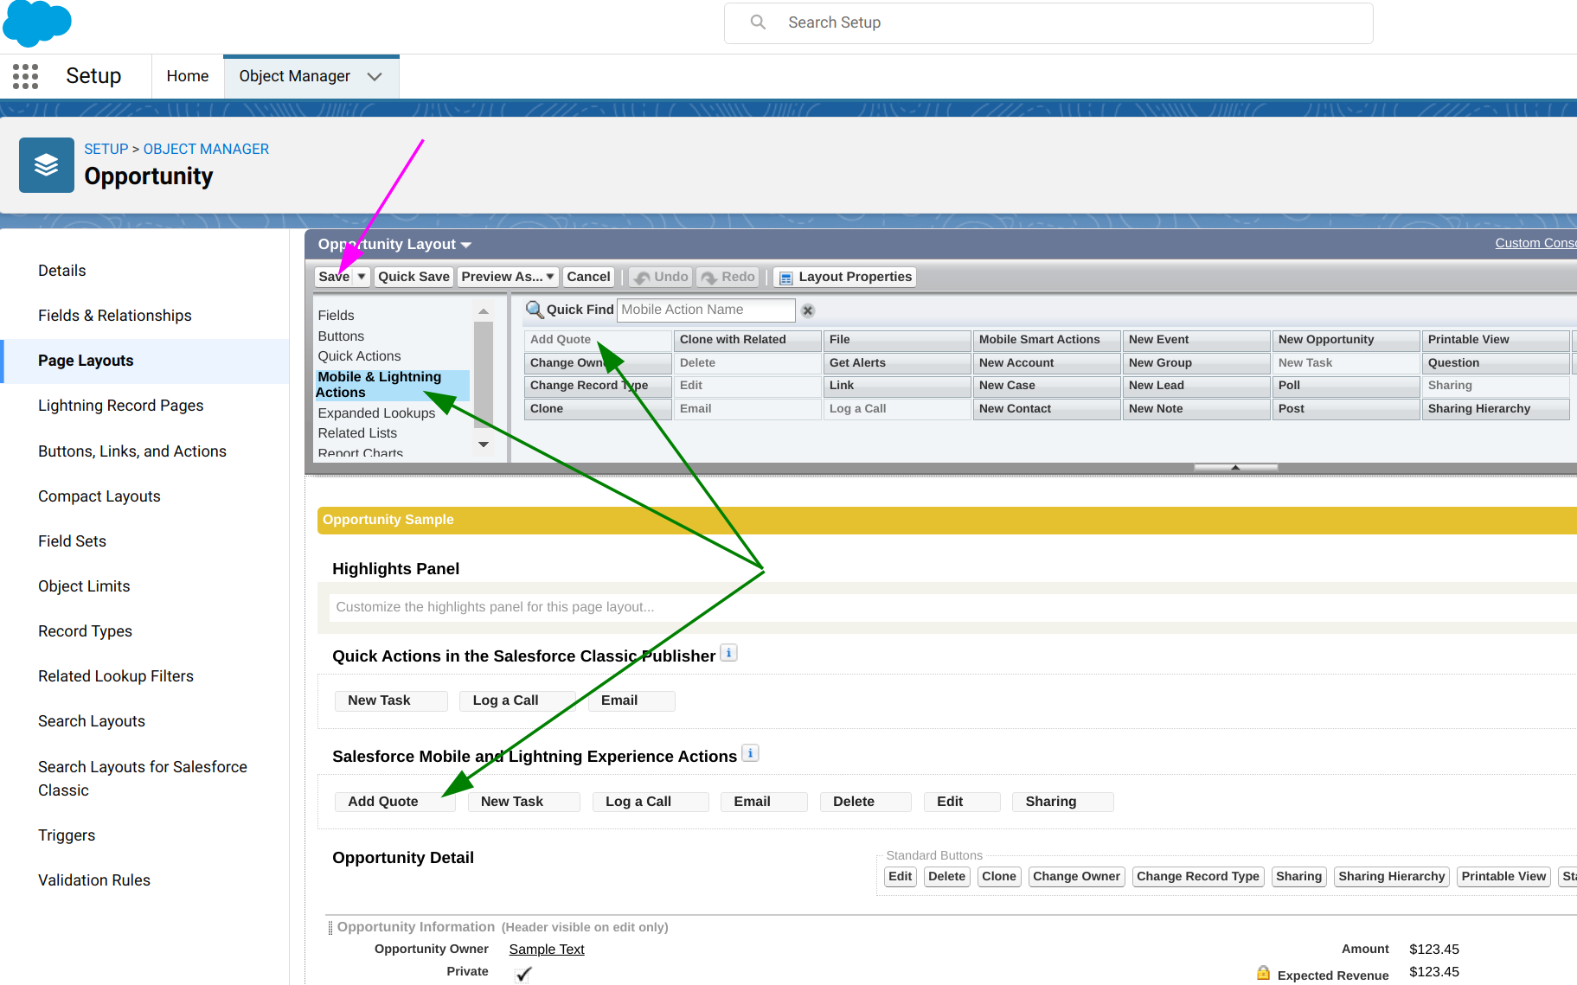Image resolution: width=1577 pixels, height=985 pixels.
Task: Click the OBJECT MANAGER breadcrumb link
Action: point(206,149)
